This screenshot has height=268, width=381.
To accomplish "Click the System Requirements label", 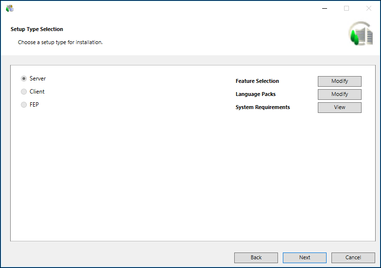I will pos(262,108).
